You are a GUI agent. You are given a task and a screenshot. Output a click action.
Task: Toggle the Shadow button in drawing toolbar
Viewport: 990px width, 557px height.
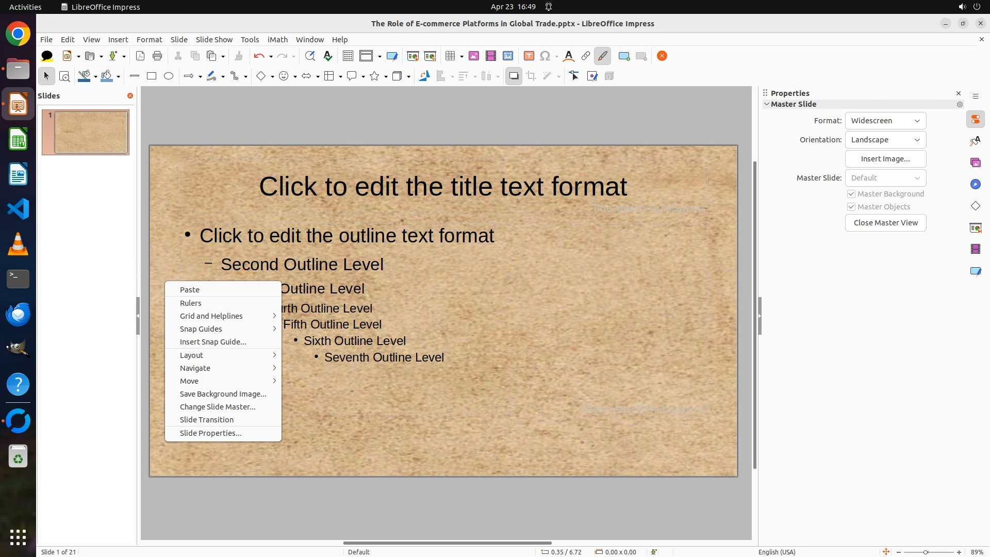[x=514, y=76]
